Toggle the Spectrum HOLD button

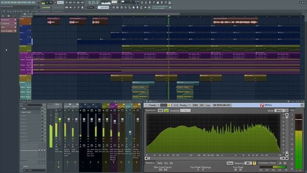pos(160,111)
